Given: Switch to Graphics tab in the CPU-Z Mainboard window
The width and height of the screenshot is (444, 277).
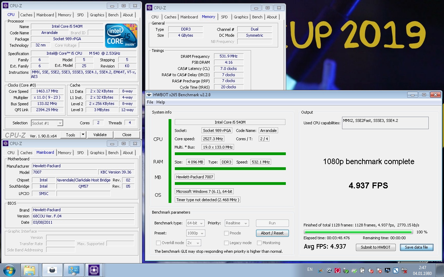Looking at the screenshot, I should coord(97,153).
